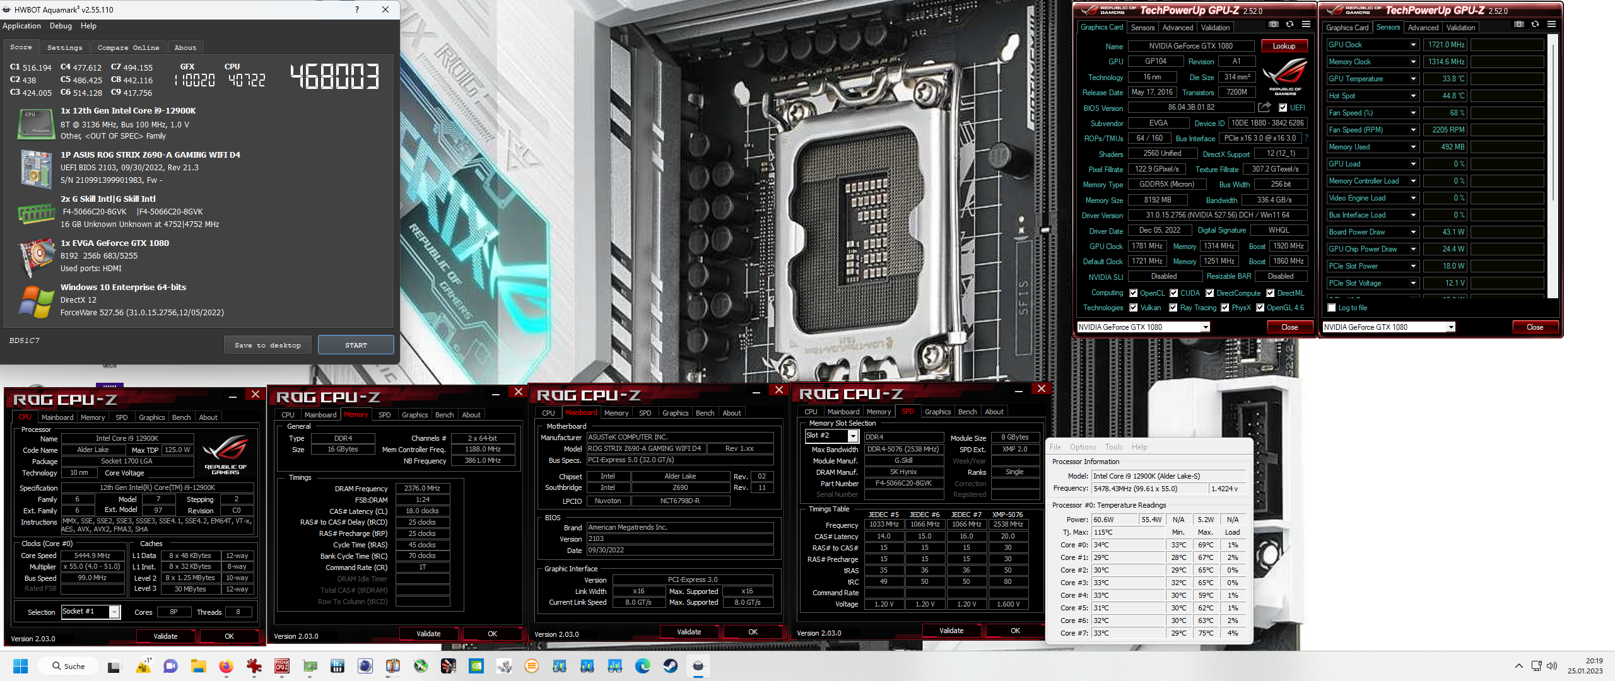Viewport: 1615px width, 681px height.
Task: Open Tools menu in temperature window
Action: point(1113,447)
